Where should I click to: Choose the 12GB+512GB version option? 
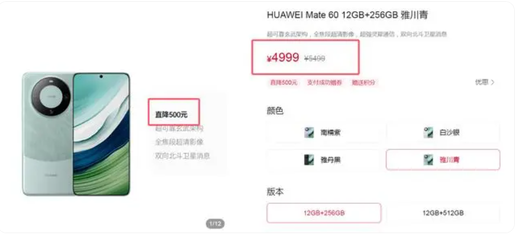tap(443, 213)
